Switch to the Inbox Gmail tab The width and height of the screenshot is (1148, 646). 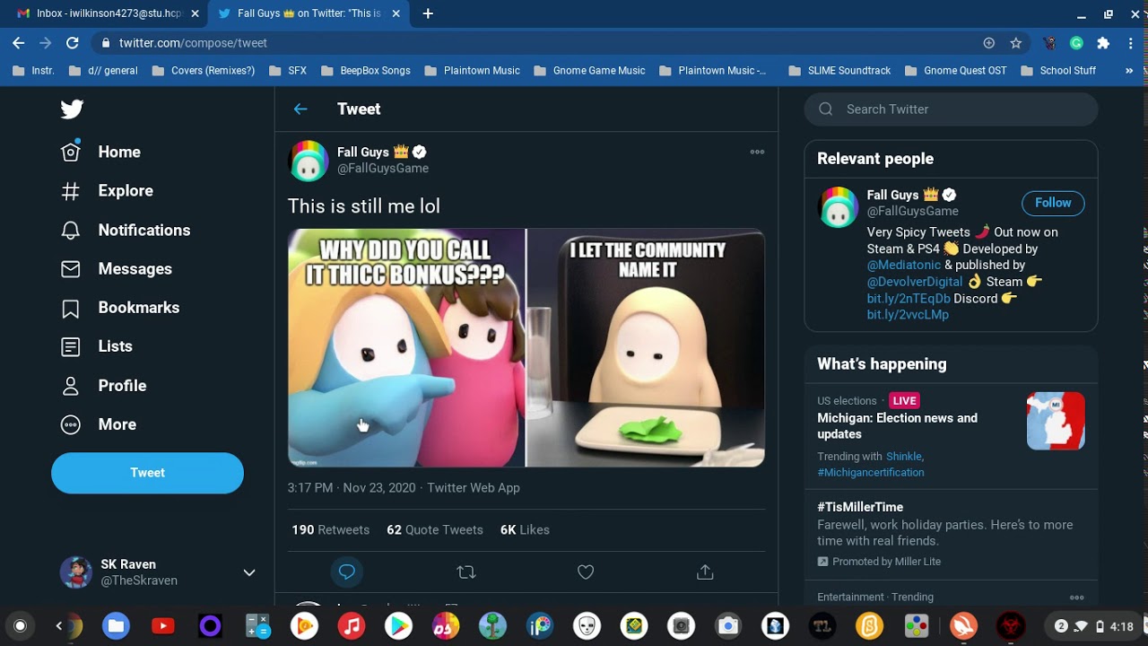pos(105,13)
